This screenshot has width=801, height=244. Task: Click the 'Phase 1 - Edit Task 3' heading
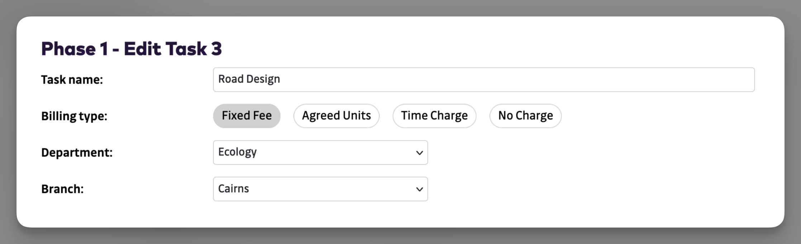pyautogui.click(x=131, y=49)
